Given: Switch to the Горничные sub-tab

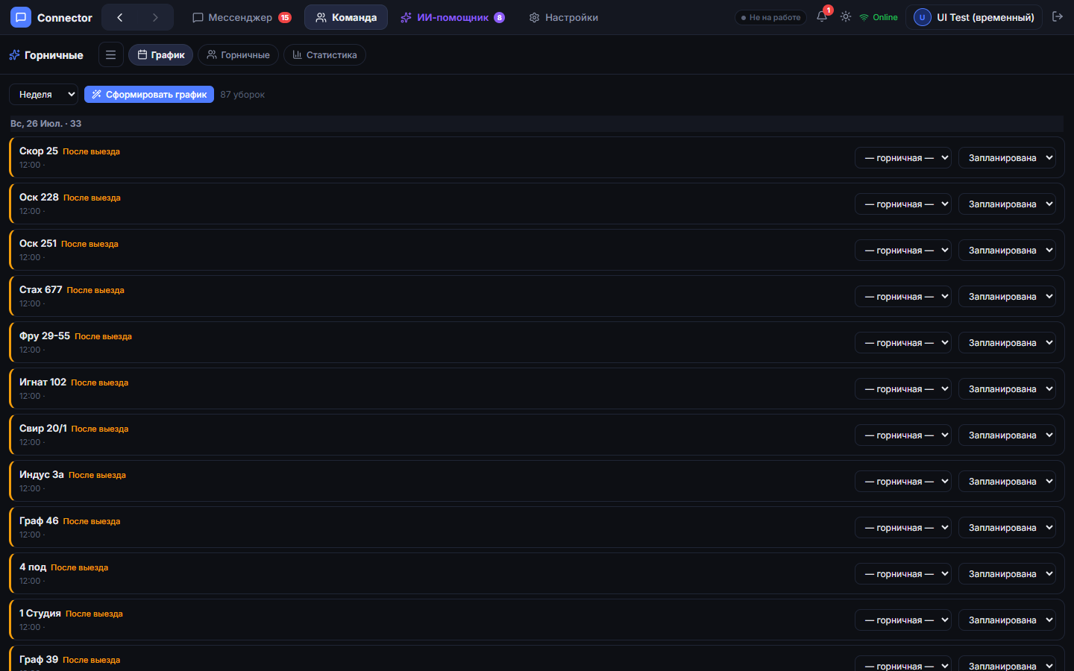Looking at the screenshot, I should (239, 54).
